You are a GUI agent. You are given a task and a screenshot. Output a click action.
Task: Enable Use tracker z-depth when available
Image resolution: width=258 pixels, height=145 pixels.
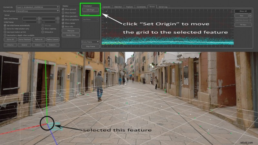[x=5, y=35]
